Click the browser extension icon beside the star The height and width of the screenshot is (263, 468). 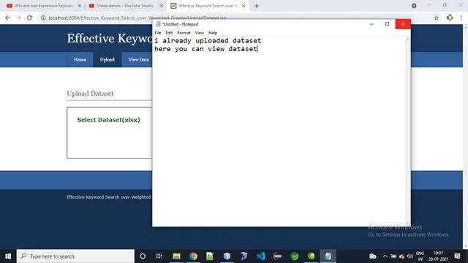pos(450,18)
